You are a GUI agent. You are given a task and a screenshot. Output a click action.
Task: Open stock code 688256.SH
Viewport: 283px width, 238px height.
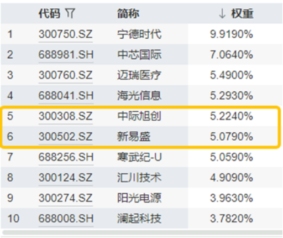click(66, 157)
